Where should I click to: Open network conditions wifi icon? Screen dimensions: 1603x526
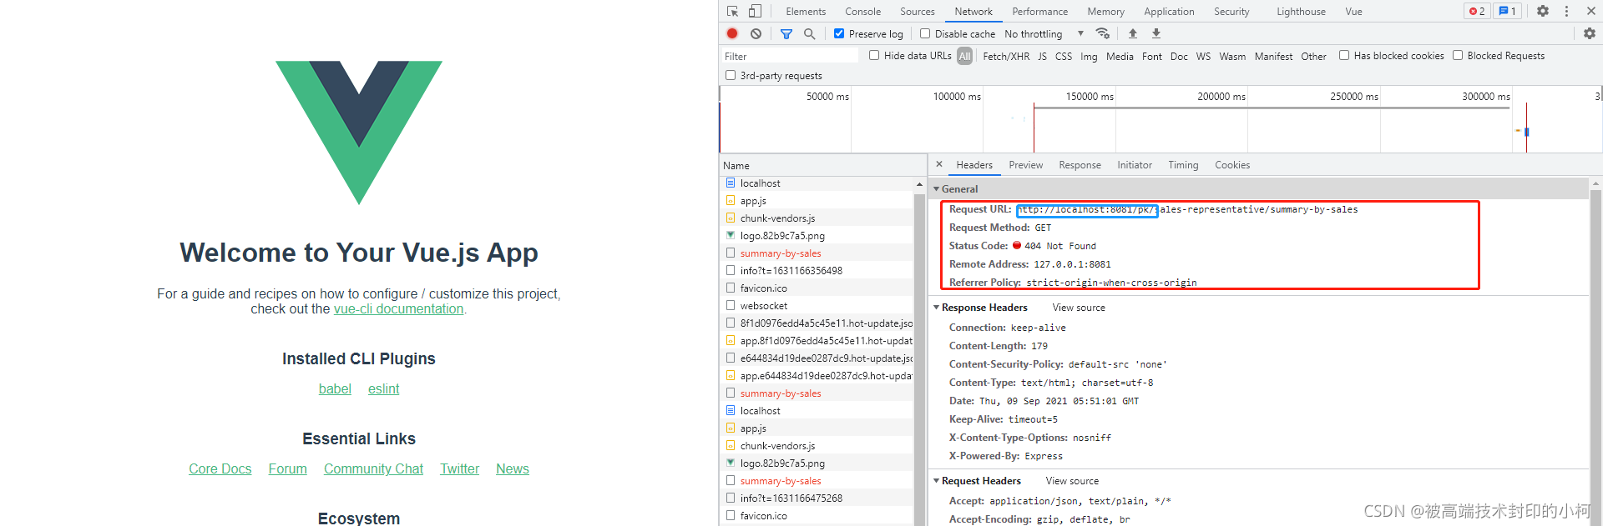[1103, 33]
